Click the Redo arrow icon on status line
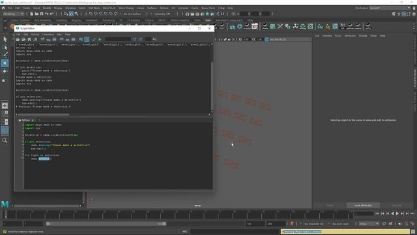The height and width of the screenshot is (235, 417). [x=52, y=14]
